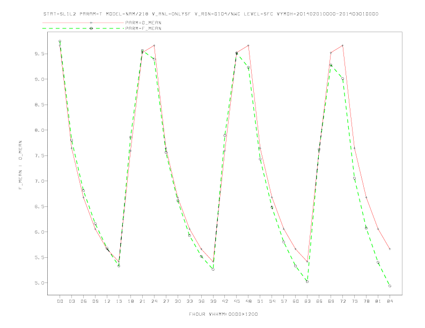
Task: Click the 36 forecast hour tick label
Action: (x=201, y=301)
